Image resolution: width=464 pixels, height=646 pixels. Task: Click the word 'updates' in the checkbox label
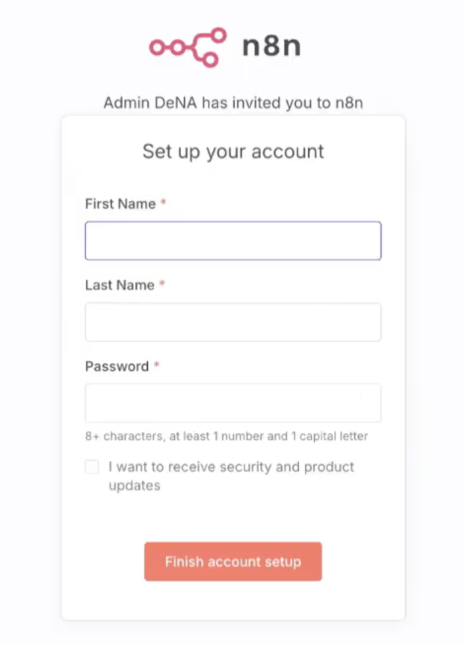[x=134, y=486]
